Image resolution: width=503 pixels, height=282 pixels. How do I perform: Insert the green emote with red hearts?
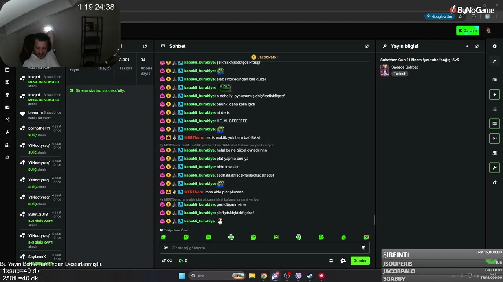tap(366, 237)
